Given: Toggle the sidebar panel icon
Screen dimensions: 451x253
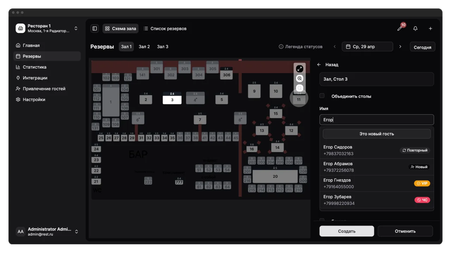Looking at the screenshot, I should tap(94, 28).
